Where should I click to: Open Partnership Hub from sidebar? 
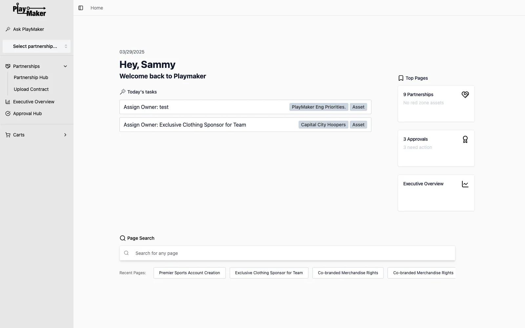tap(31, 77)
